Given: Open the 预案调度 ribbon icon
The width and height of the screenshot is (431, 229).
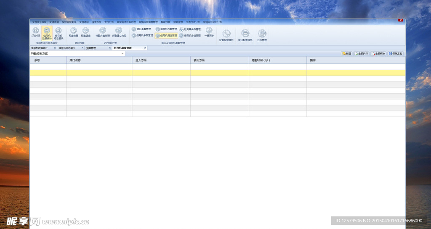Looking at the screenshot, I should click(85, 31).
